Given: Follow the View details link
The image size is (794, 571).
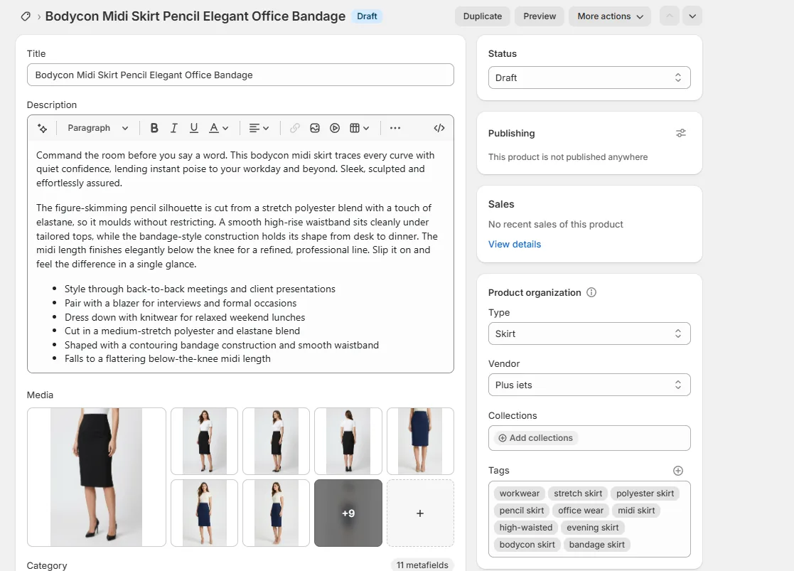Looking at the screenshot, I should 515,244.
